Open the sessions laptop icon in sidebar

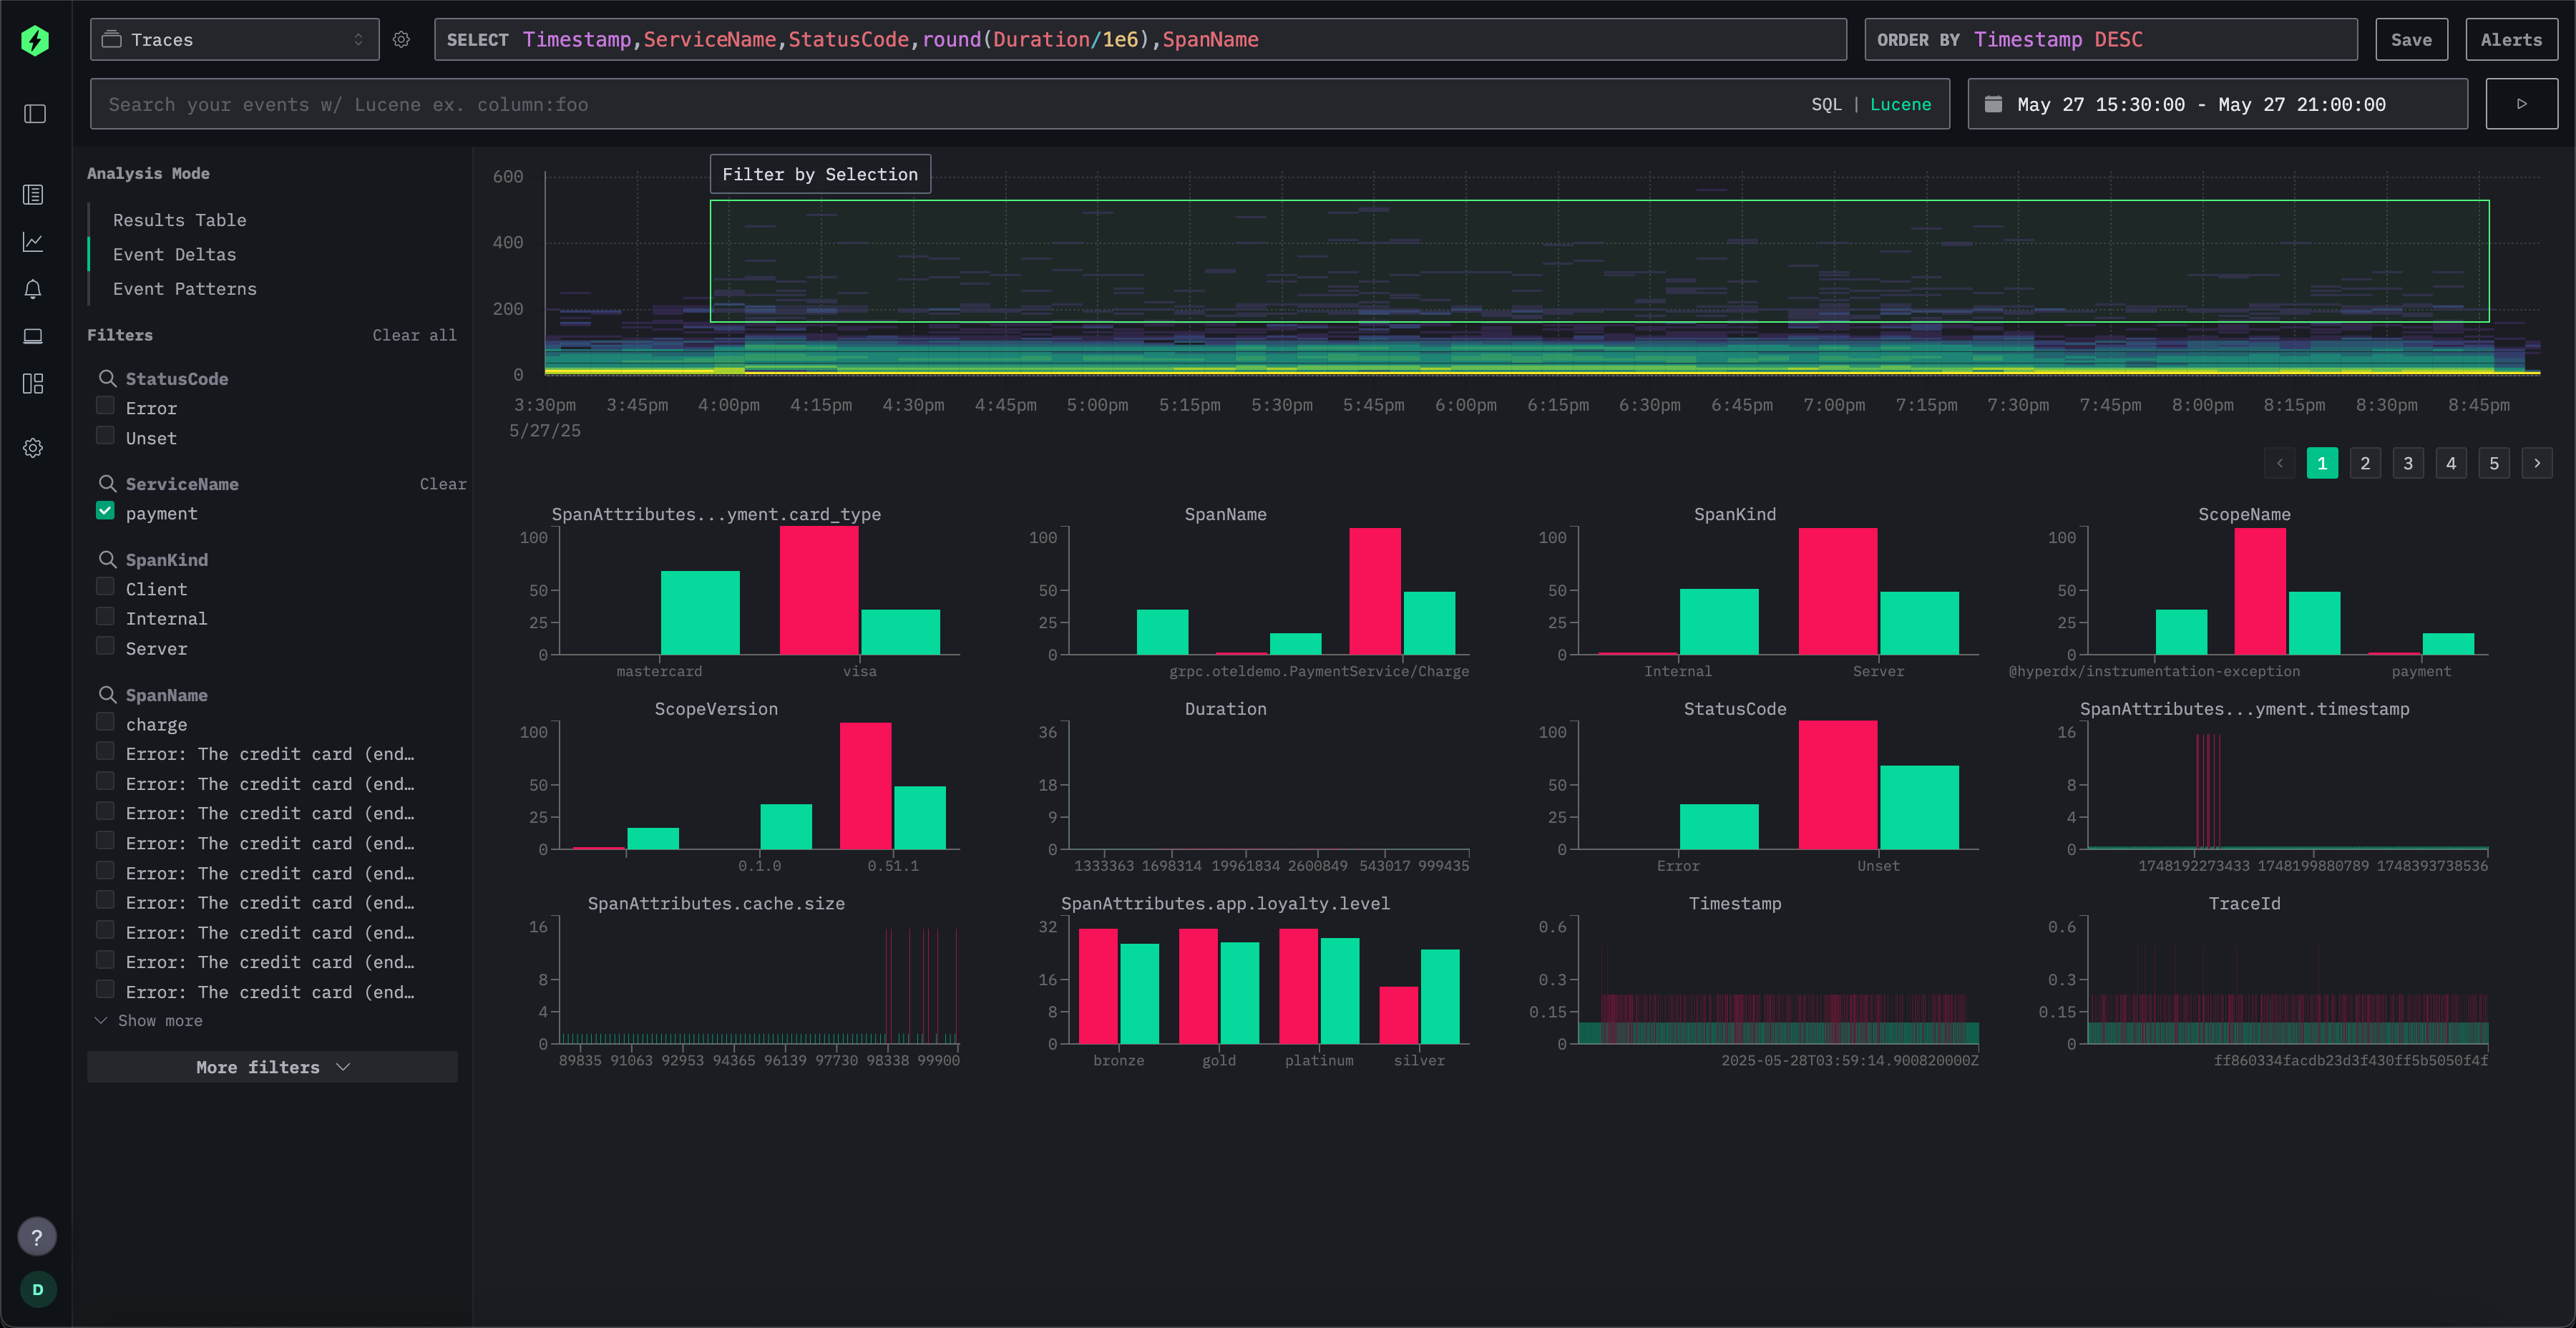point(33,336)
